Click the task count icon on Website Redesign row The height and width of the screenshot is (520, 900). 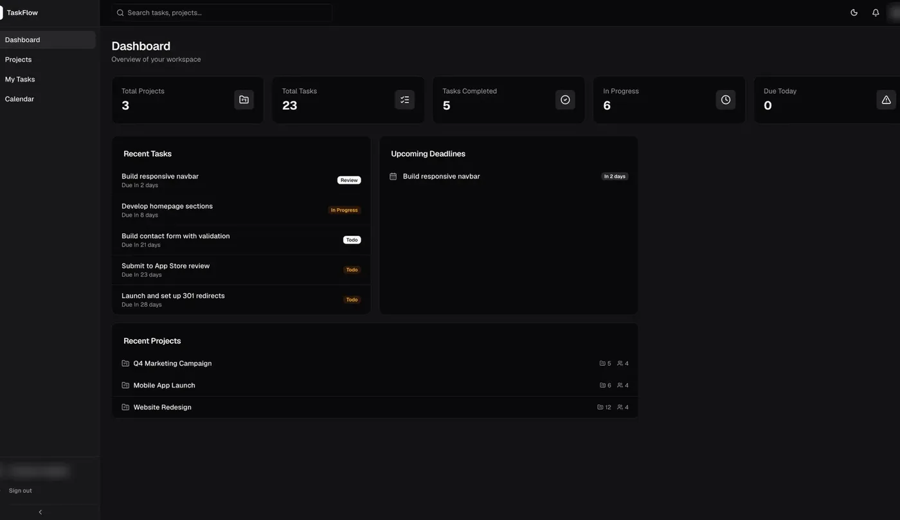coord(600,407)
